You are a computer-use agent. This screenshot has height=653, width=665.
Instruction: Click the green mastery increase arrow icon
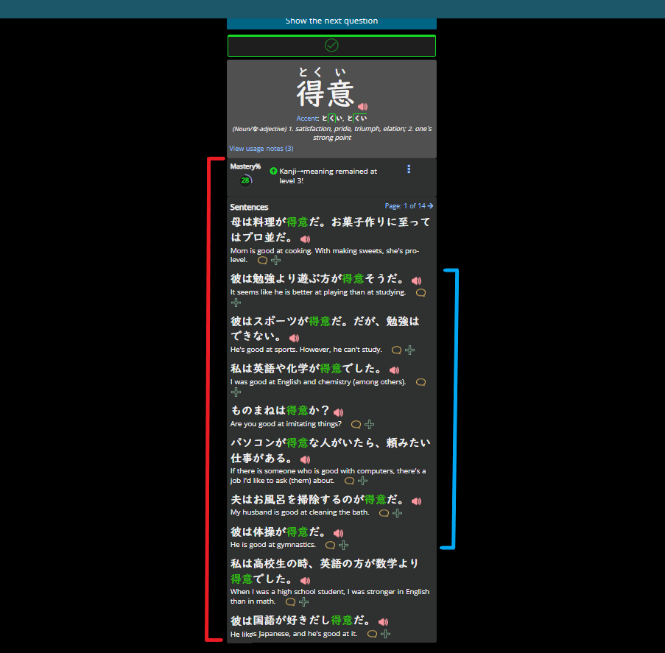click(273, 171)
